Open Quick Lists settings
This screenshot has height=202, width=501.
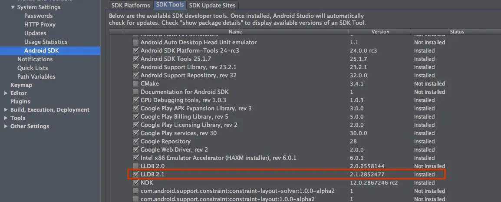tap(33, 68)
